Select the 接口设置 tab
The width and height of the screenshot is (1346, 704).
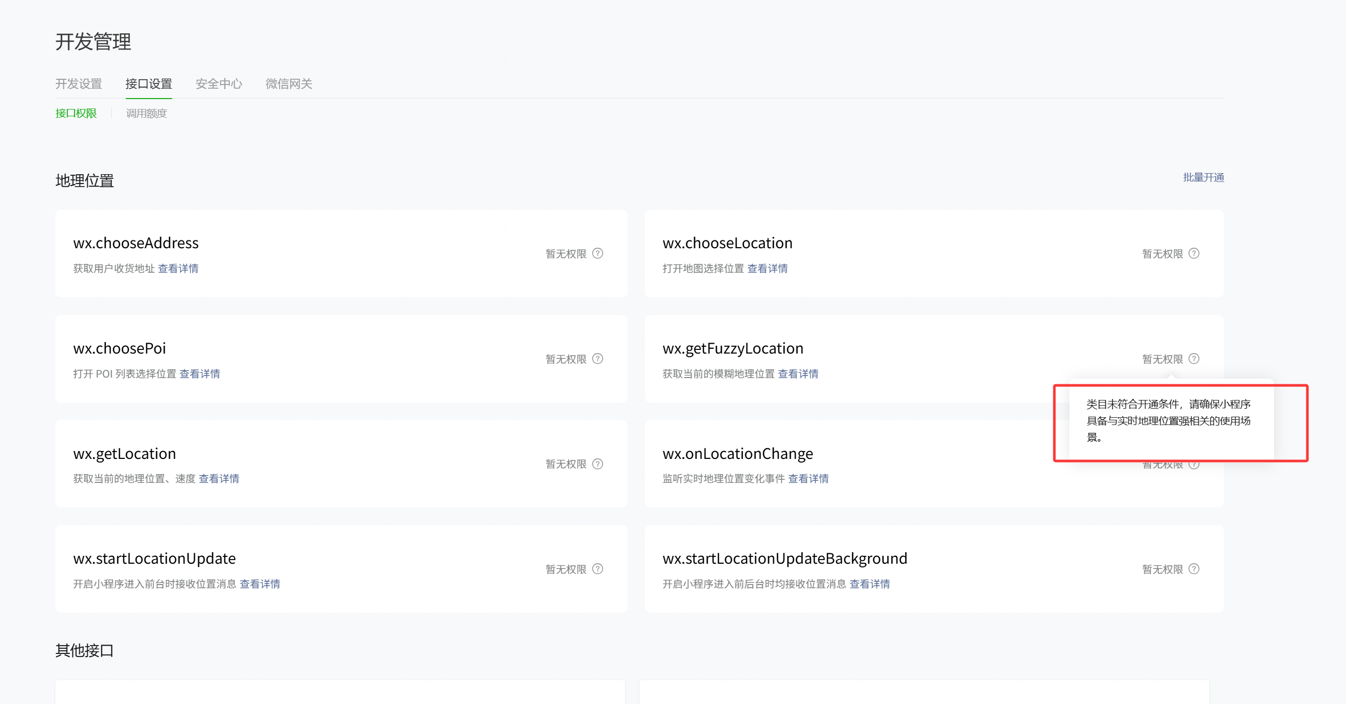[x=148, y=83]
